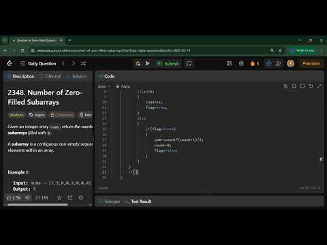
Task: Expand the editor to fullscreen
Action: pyautogui.click(x=320, y=86)
